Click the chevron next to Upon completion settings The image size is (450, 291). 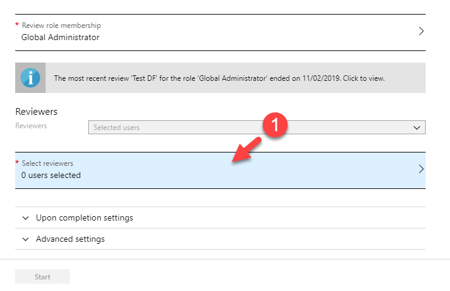pyautogui.click(x=26, y=217)
